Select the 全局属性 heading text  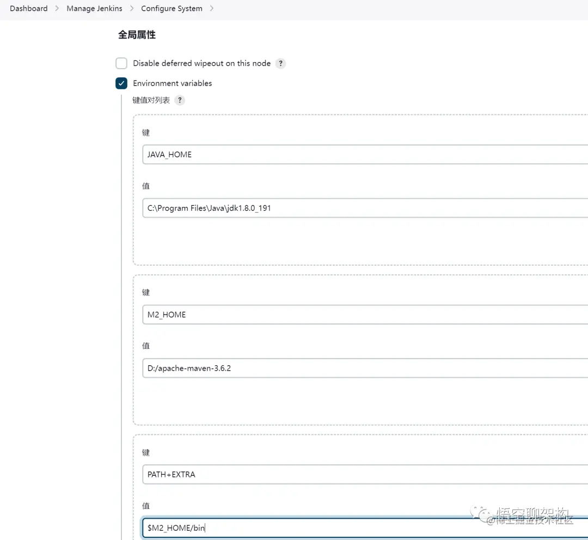[x=137, y=35]
